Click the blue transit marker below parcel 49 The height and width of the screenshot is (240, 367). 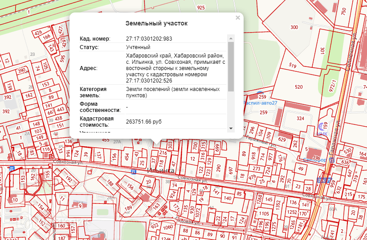click(324, 180)
